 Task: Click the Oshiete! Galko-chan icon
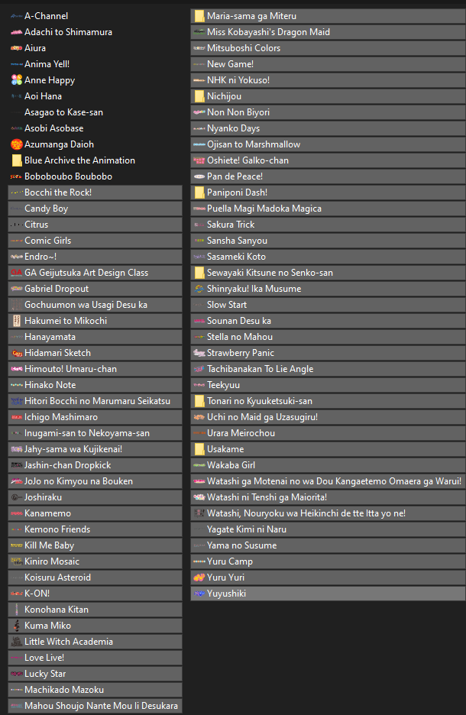pos(199,160)
